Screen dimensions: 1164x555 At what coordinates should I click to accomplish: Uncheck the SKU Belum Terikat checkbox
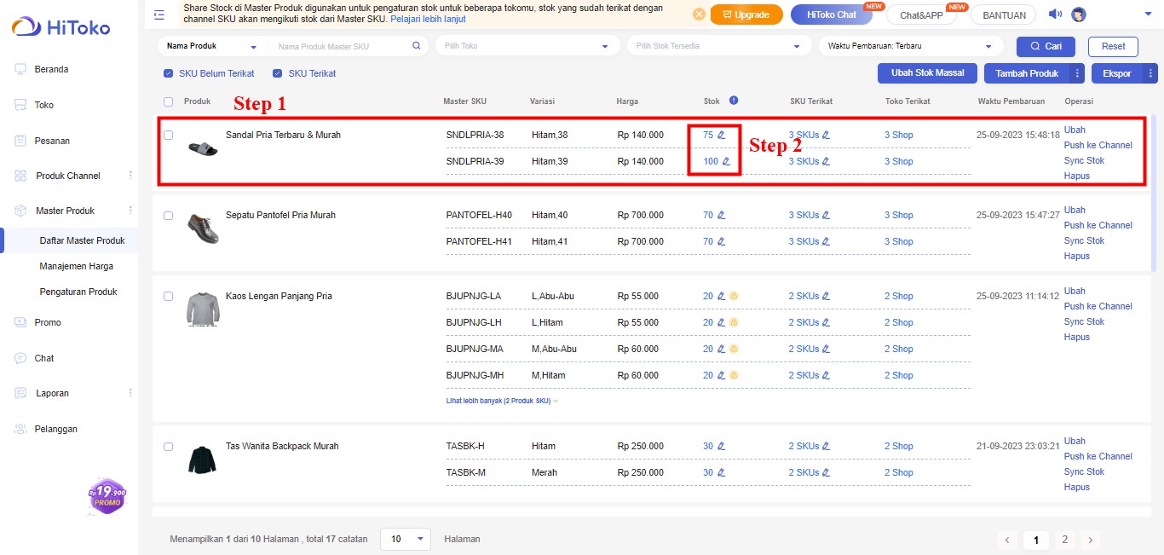pyautogui.click(x=169, y=74)
